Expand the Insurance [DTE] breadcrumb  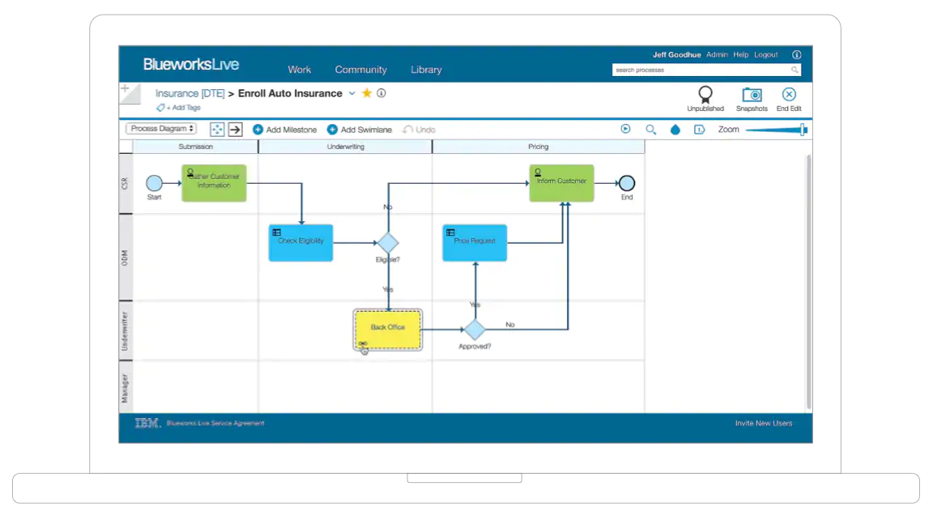190,93
